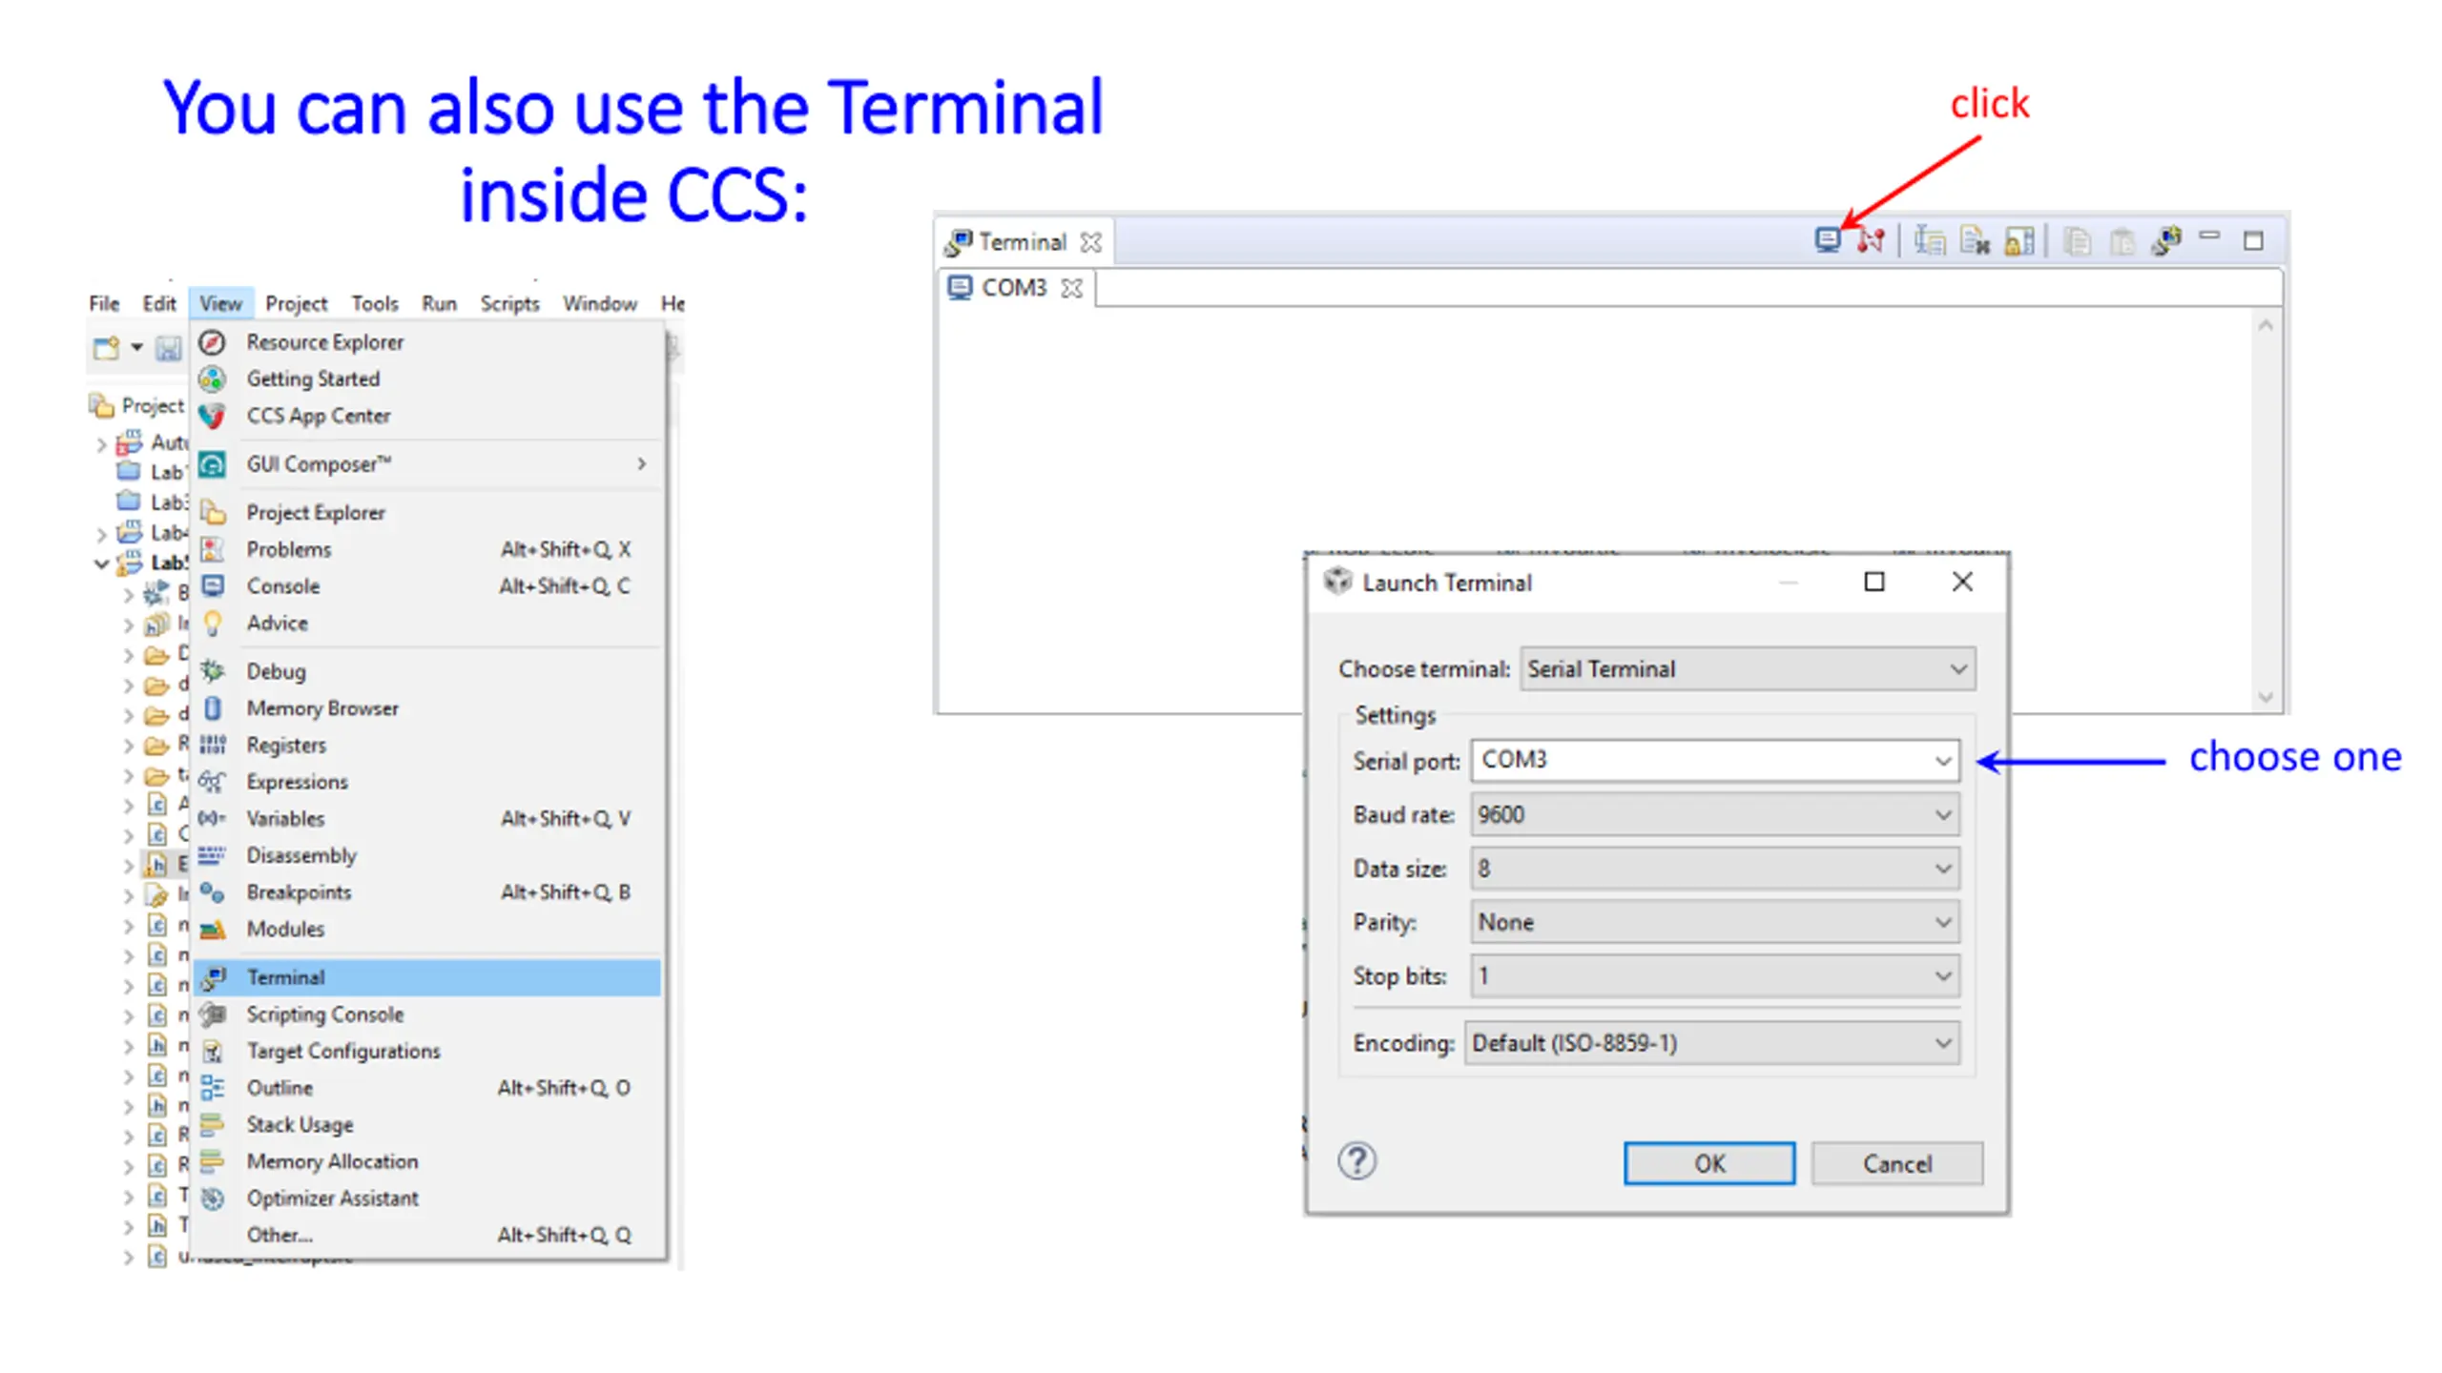The width and height of the screenshot is (2442, 1373).
Task: Click the Advice lightbulb icon
Action: (x=213, y=624)
